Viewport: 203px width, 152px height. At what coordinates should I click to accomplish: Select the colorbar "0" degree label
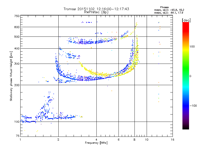tap(190, 76)
